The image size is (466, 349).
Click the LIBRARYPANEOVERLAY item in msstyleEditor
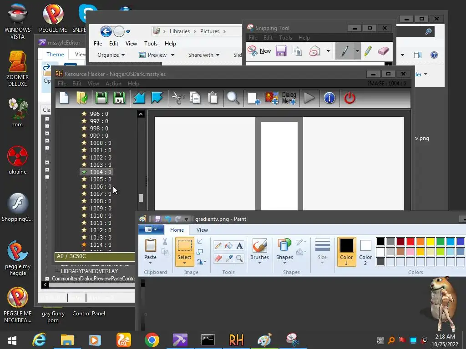point(89,271)
